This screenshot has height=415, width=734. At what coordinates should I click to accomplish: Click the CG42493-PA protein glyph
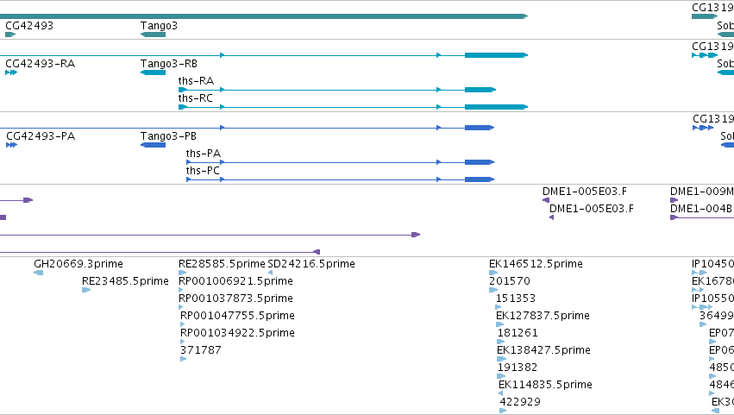coord(12,145)
